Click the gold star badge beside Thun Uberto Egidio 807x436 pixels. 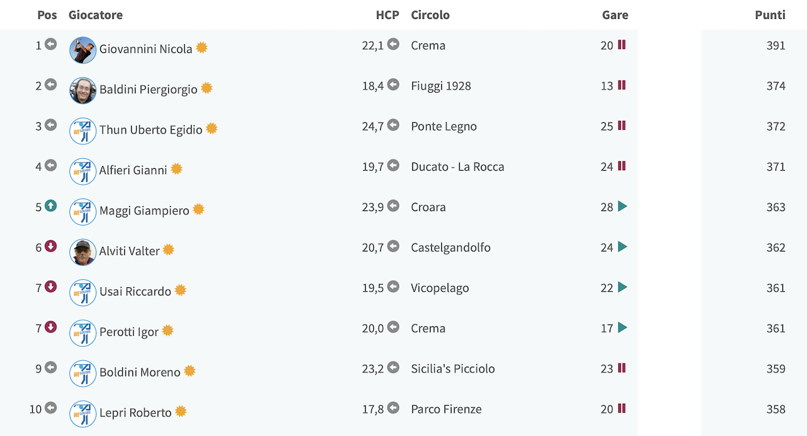(x=212, y=129)
